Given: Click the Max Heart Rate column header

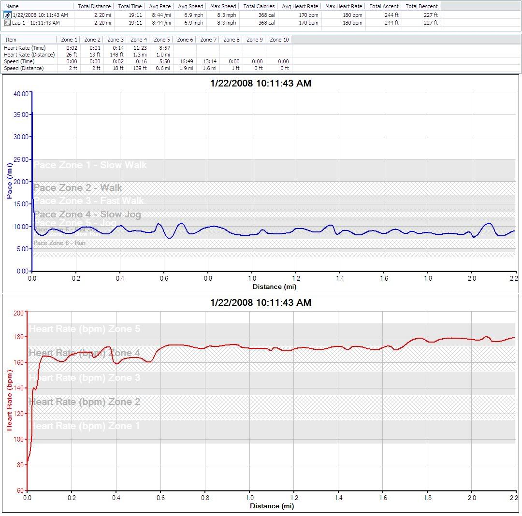Looking at the screenshot, I should pyautogui.click(x=343, y=6).
